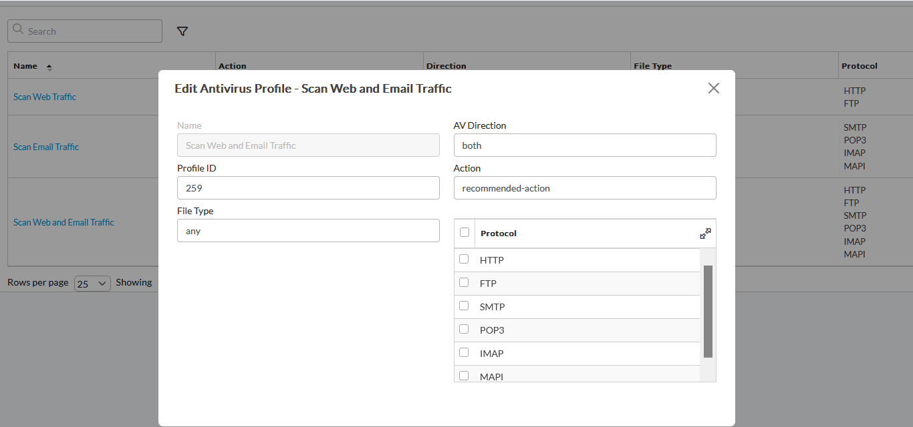This screenshot has height=427, width=913.
Task: Expand the Protocol table to full view
Action: (705, 234)
